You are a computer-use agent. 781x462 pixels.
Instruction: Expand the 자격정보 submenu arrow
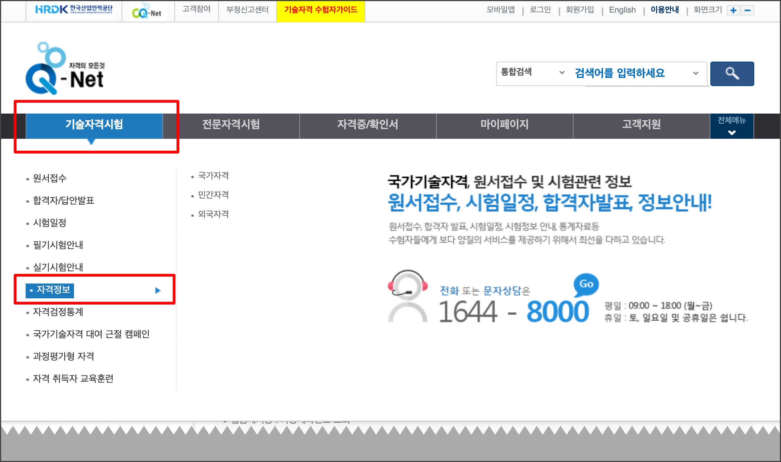158,290
